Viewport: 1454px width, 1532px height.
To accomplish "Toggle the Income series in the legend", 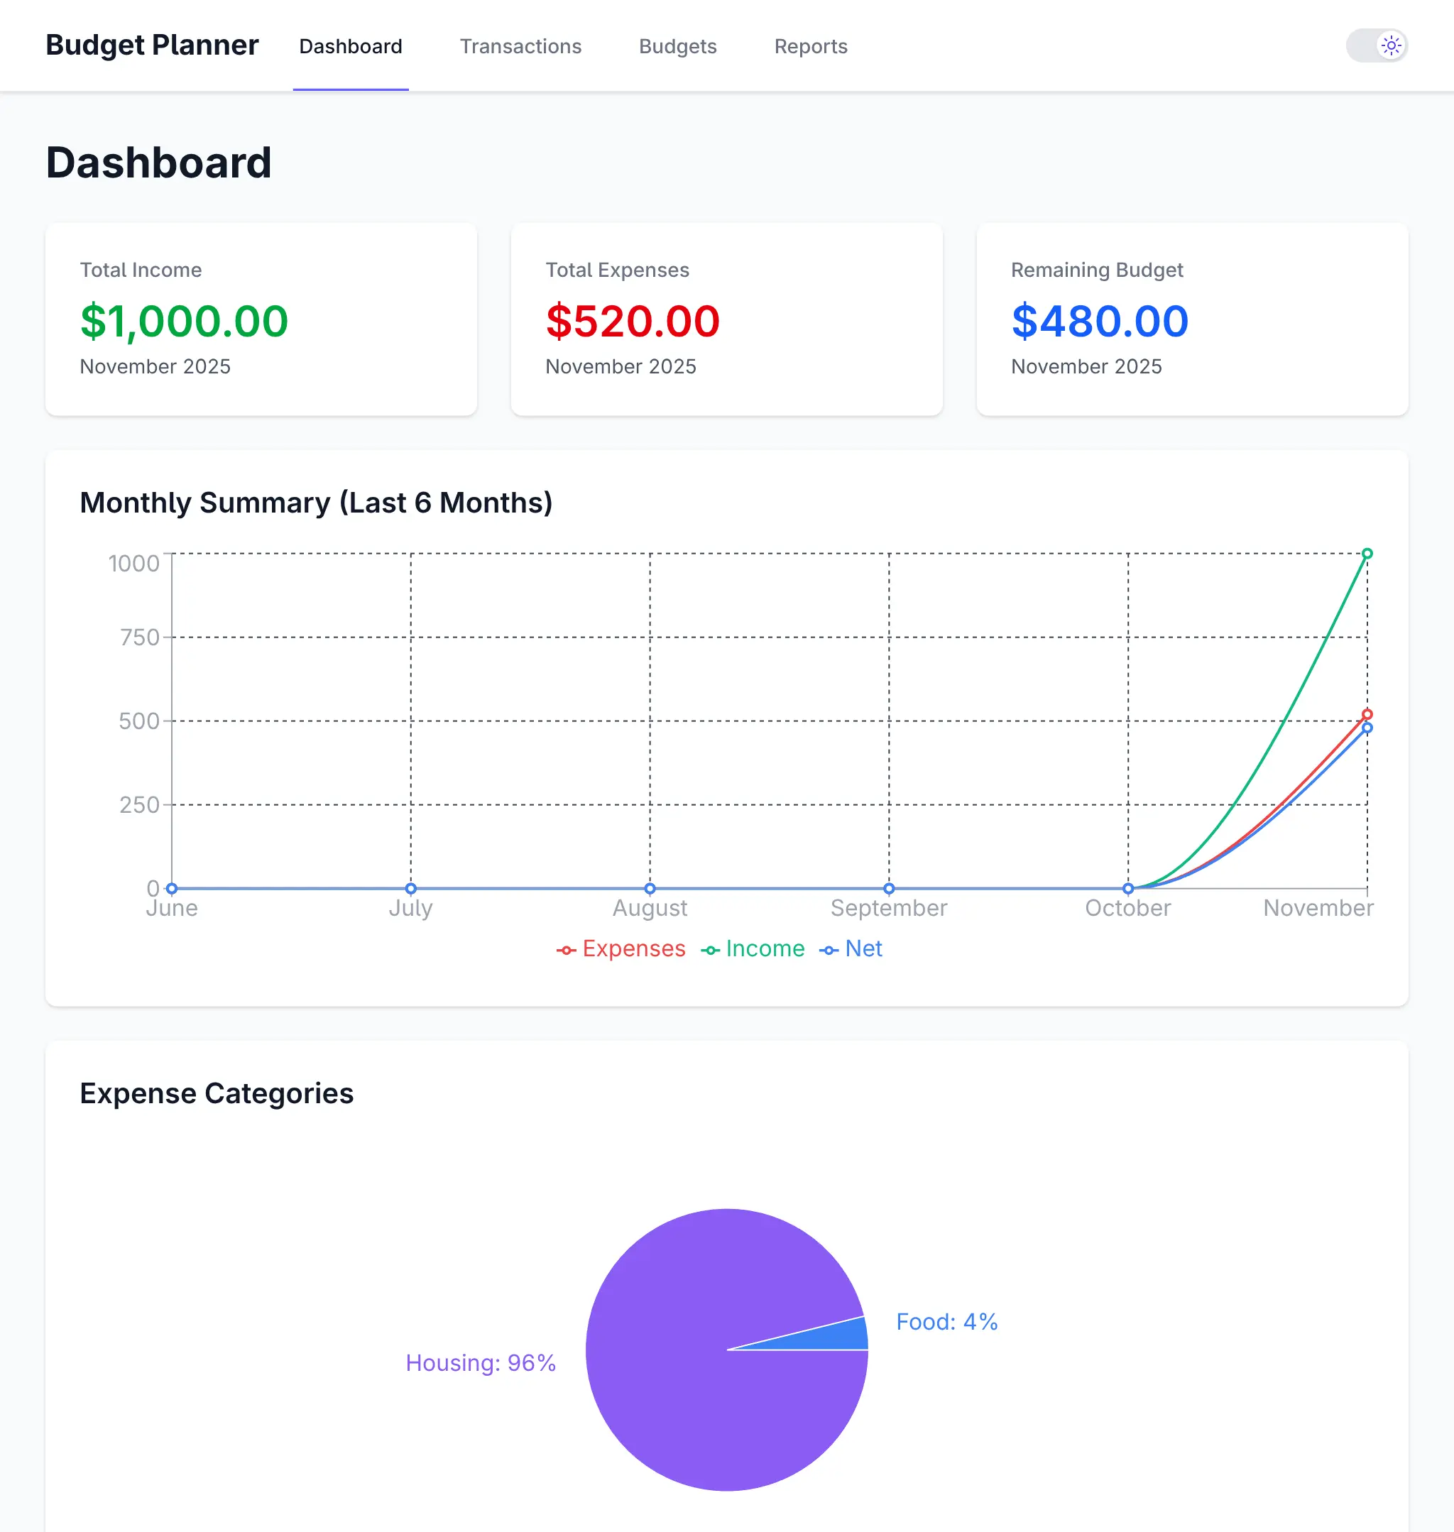I will click(764, 948).
